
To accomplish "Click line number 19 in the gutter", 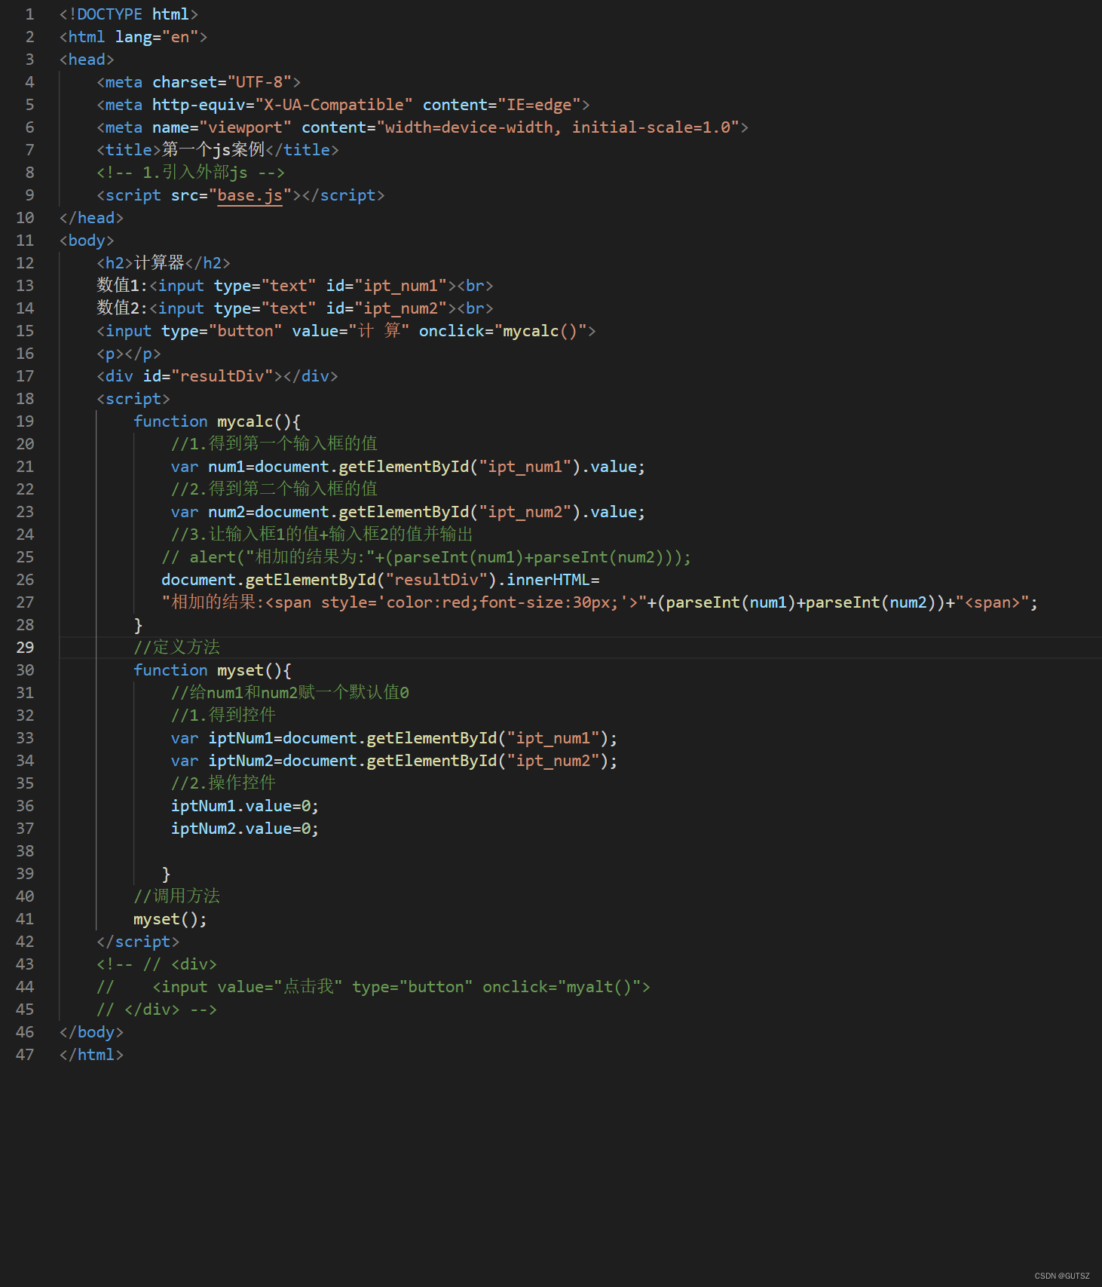I will (x=25, y=421).
